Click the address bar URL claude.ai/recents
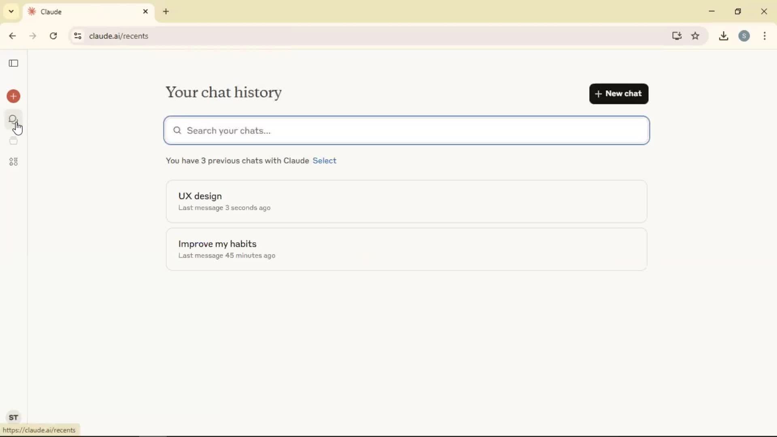777x437 pixels. click(x=119, y=36)
